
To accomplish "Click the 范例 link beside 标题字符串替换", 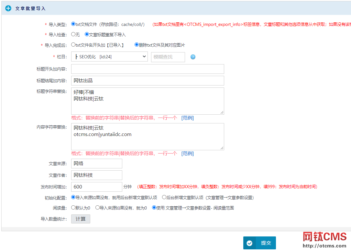I will click(x=187, y=118).
